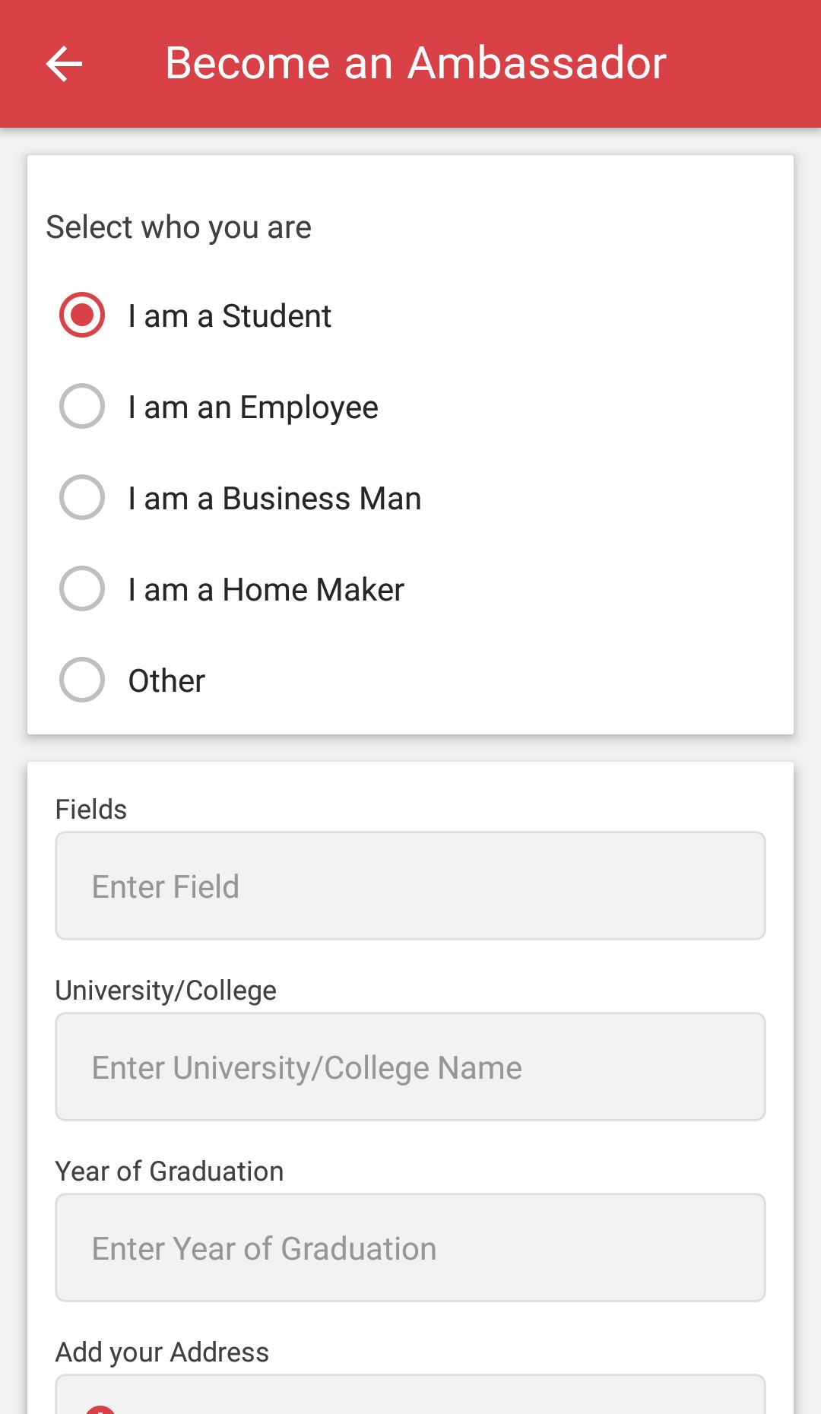Screen dimensions: 821x1414
Task: Select the Employee radio button
Action: click(x=82, y=406)
